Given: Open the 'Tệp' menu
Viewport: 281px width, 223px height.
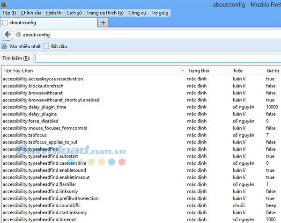Looking at the screenshot, I should tap(9, 13).
